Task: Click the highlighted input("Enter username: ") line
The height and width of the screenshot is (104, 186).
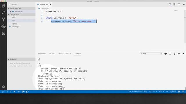Action: pyautogui.click(x=74, y=21)
